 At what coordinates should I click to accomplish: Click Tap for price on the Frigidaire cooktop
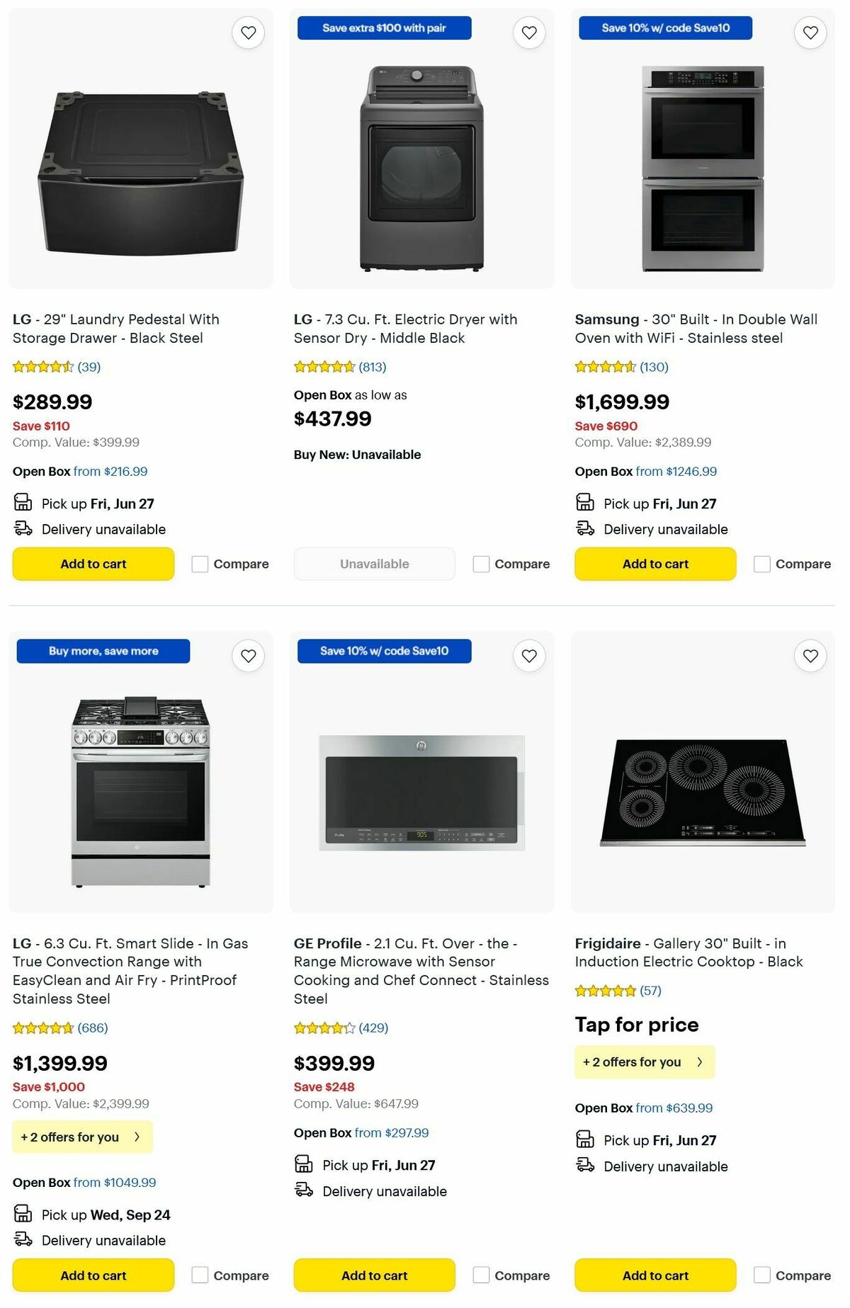(636, 1024)
